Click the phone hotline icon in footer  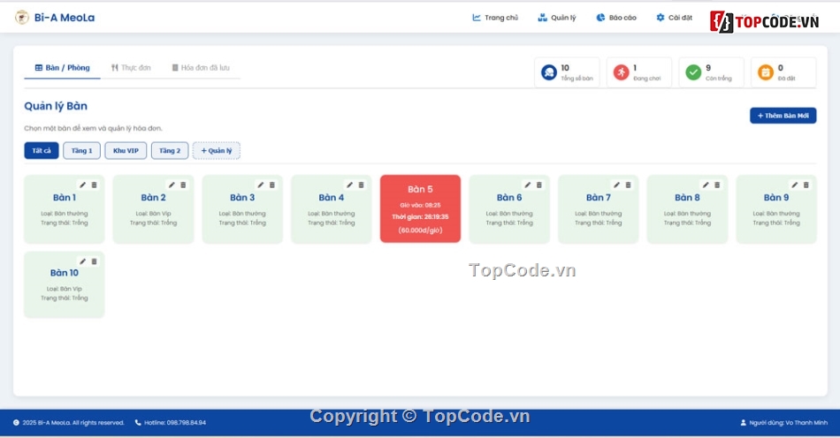click(138, 422)
